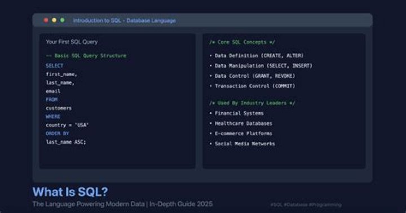Image resolution: width=406 pixels, height=213 pixels.
Task: Click the 'email' code line
Action: pyautogui.click(x=53, y=91)
